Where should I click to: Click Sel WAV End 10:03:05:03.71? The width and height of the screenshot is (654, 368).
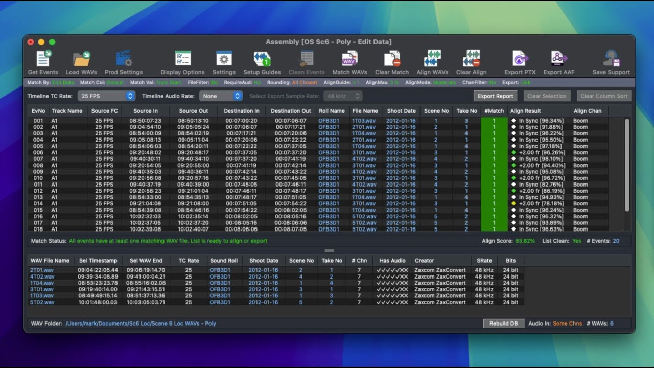pos(146,302)
